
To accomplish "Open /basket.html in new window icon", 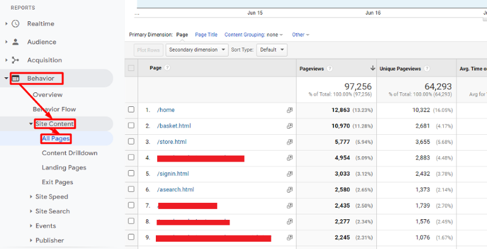I will 290,126.
